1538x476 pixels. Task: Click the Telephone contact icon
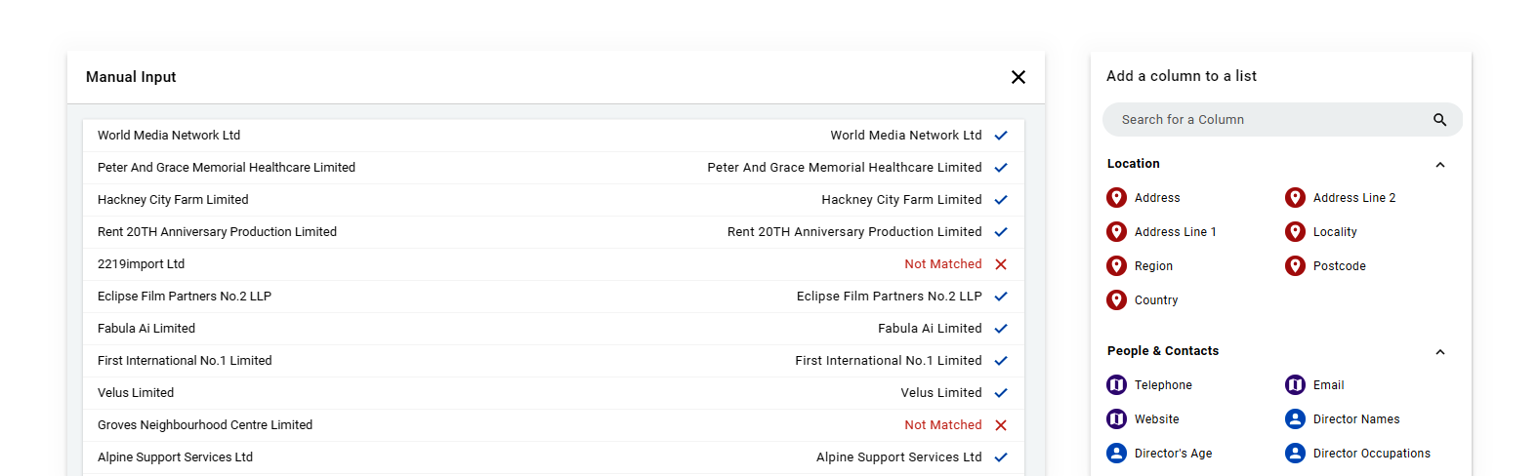point(1116,385)
